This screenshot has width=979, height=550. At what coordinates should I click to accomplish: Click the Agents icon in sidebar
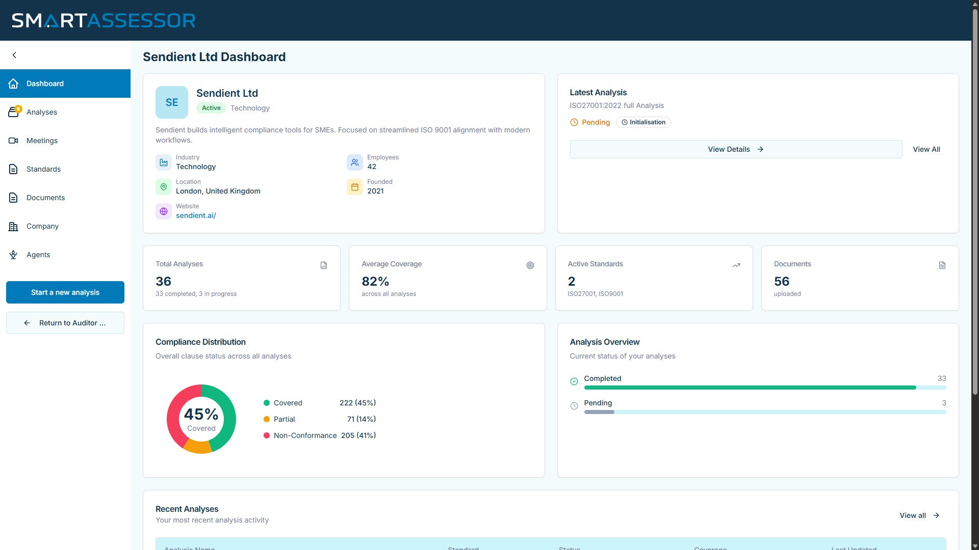tap(13, 255)
